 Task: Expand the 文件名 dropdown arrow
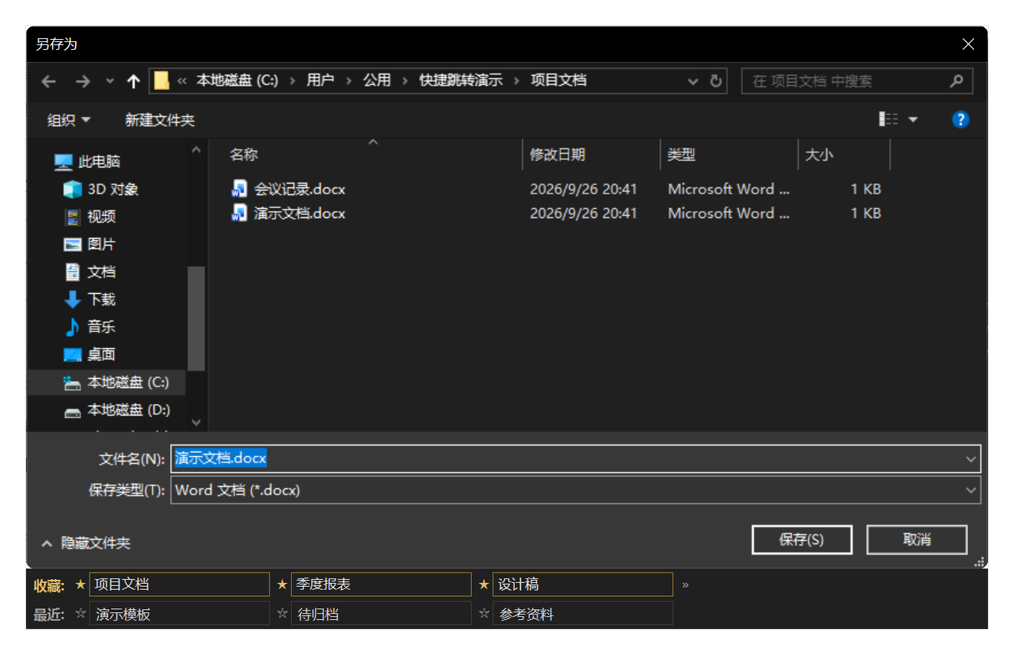[971, 459]
